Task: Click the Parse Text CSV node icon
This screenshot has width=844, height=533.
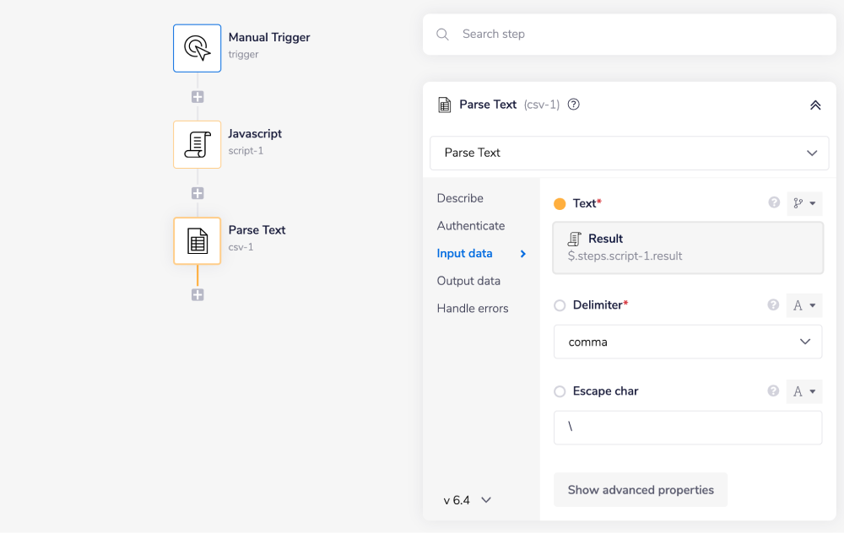Action: tap(197, 241)
